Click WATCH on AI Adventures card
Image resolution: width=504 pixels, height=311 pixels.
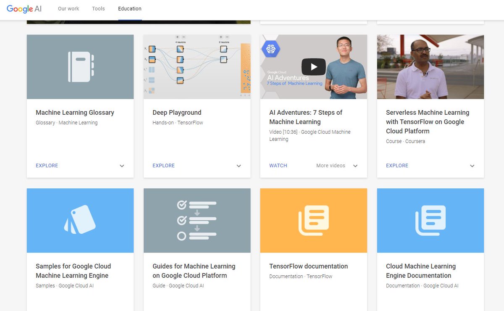click(x=278, y=166)
